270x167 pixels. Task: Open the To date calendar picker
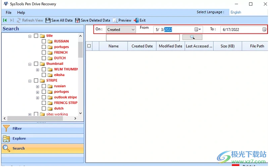click(264, 30)
